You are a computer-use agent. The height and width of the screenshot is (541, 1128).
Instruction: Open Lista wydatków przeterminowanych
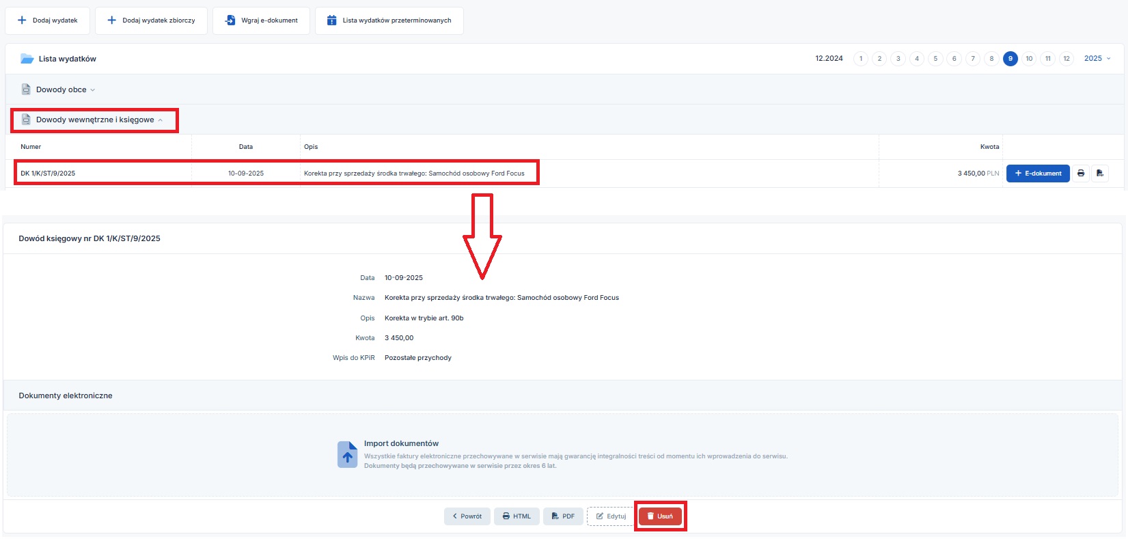pos(389,20)
